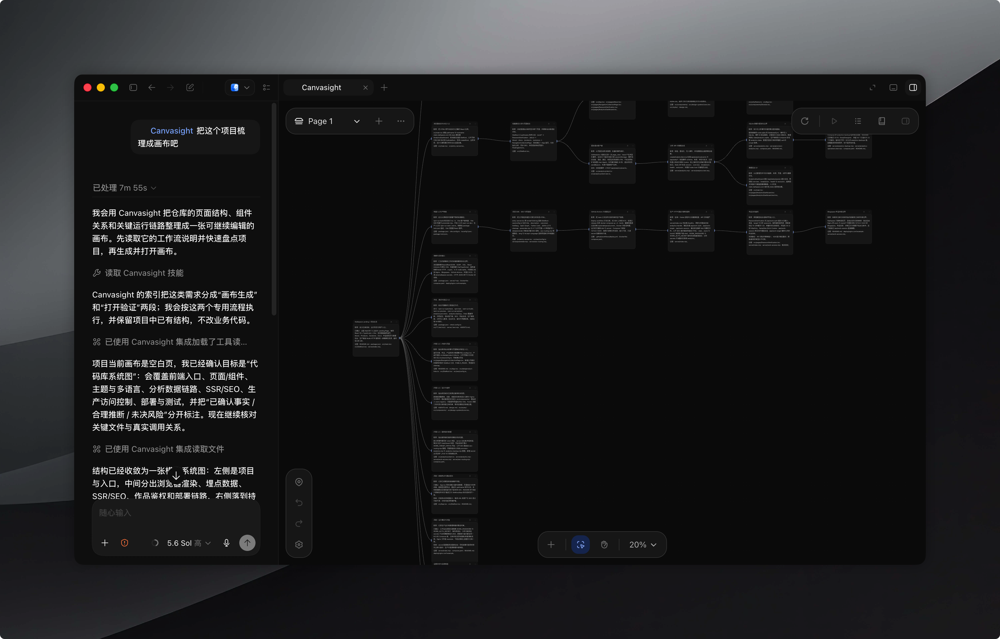Image resolution: width=1000 pixels, height=639 pixels.
Task: Add a new canvas page
Action: click(379, 121)
